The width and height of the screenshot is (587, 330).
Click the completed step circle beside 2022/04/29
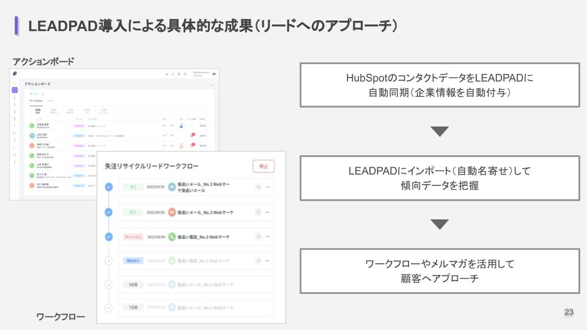[x=109, y=187]
